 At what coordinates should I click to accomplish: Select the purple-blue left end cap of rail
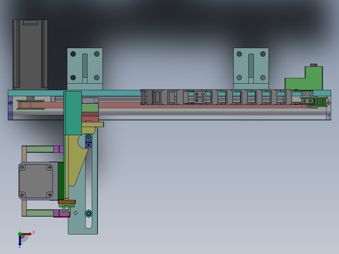coord(10,108)
